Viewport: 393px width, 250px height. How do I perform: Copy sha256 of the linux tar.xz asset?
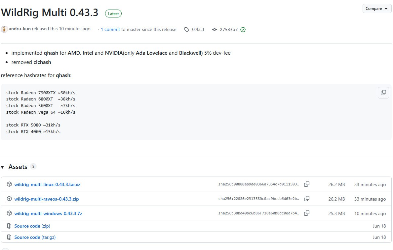click(x=306, y=184)
